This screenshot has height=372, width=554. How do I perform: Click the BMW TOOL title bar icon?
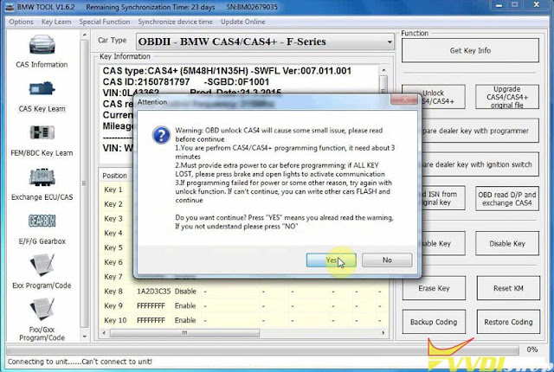(10, 7)
